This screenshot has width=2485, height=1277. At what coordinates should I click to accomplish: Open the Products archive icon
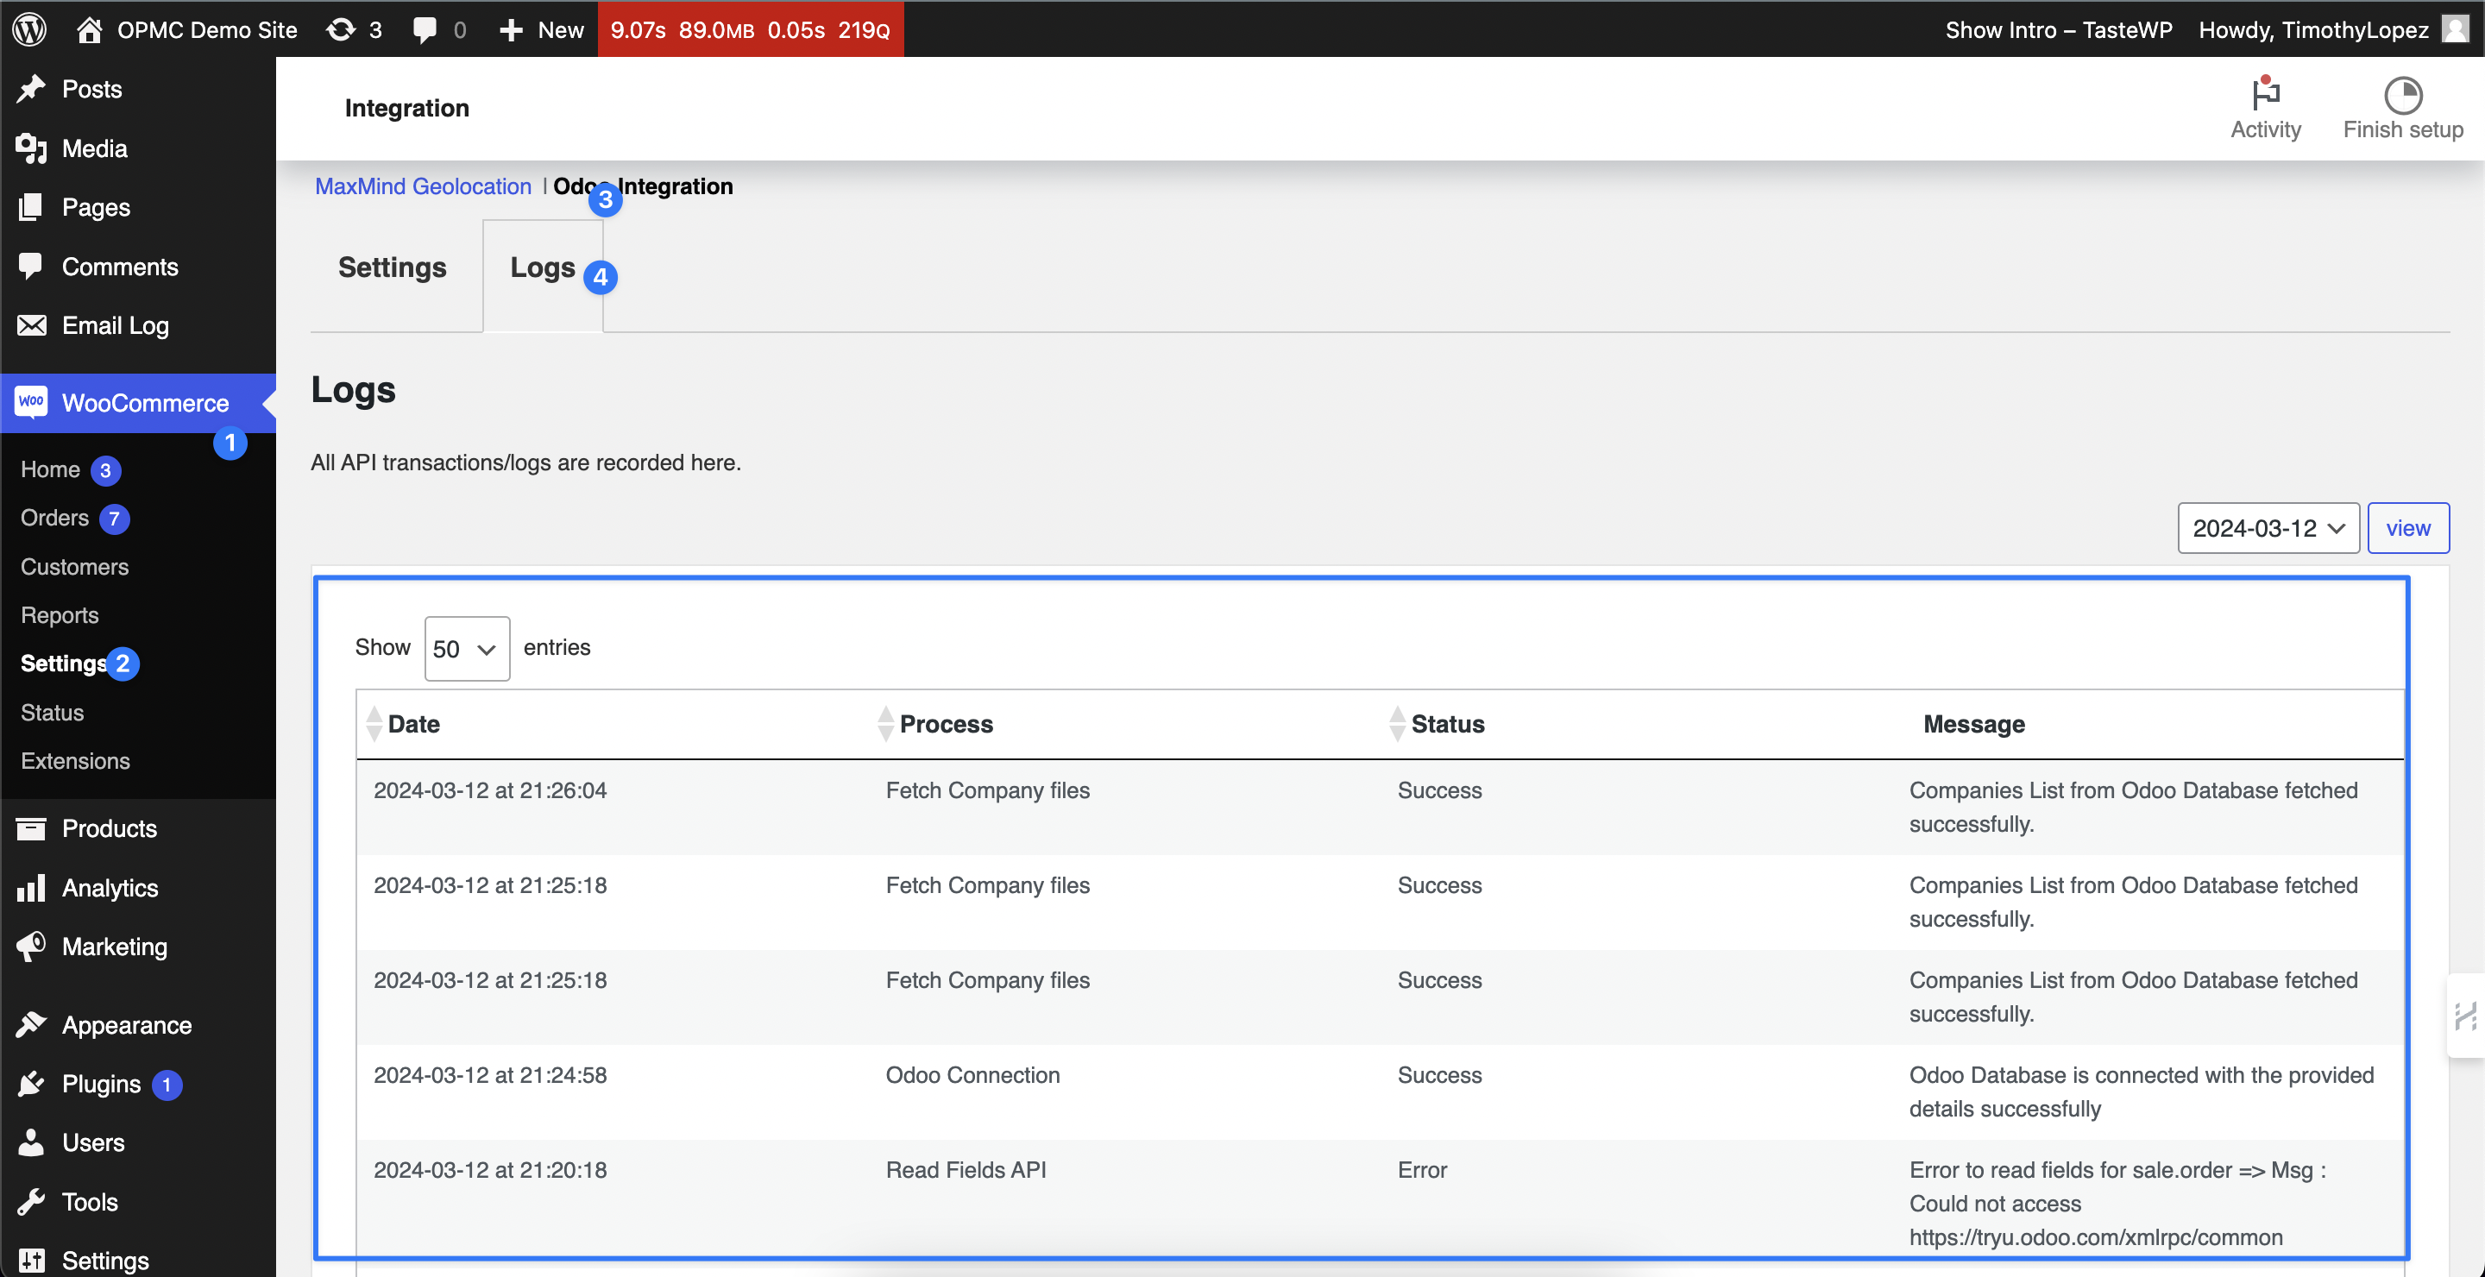pyautogui.click(x=31, y=828)
